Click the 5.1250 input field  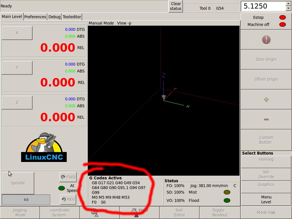(x=263, y=6)
